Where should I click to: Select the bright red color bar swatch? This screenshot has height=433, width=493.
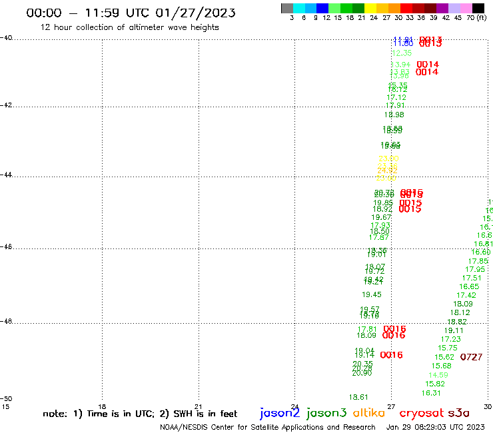point(406,8)
